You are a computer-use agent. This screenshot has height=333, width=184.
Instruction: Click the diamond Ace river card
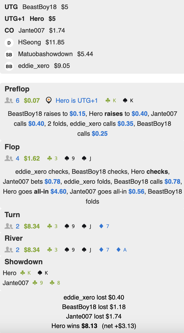[122, 250]
